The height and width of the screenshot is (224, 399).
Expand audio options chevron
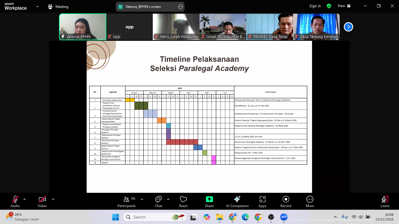pyautogui.click(x=25, y=199)
